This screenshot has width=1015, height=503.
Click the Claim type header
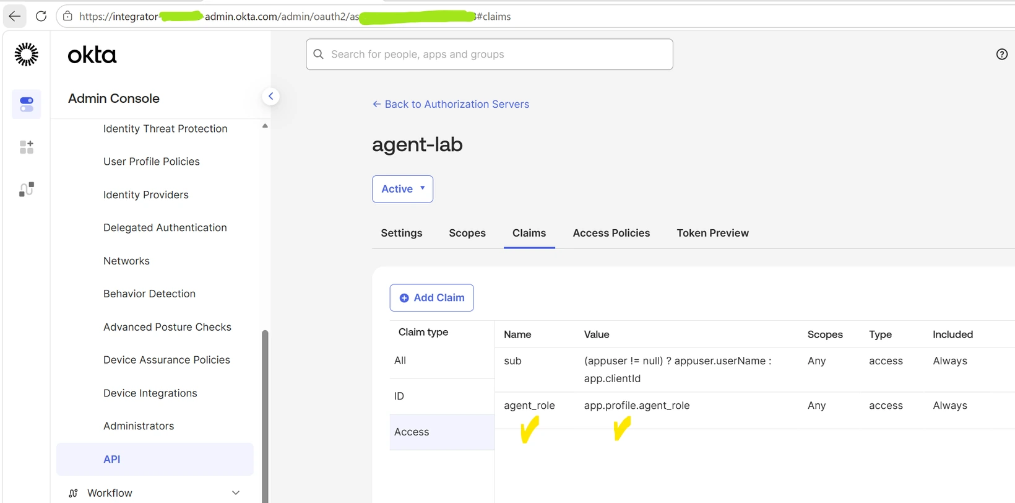(423, 332)
